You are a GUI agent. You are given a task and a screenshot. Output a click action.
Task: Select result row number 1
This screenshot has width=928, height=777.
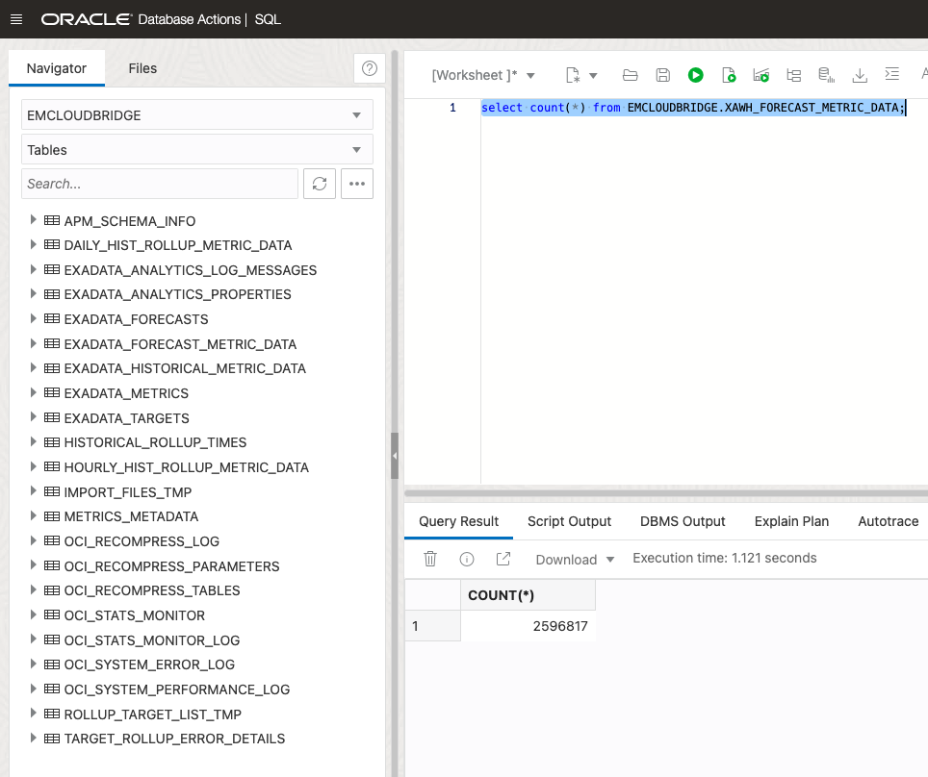coord(432,626)
